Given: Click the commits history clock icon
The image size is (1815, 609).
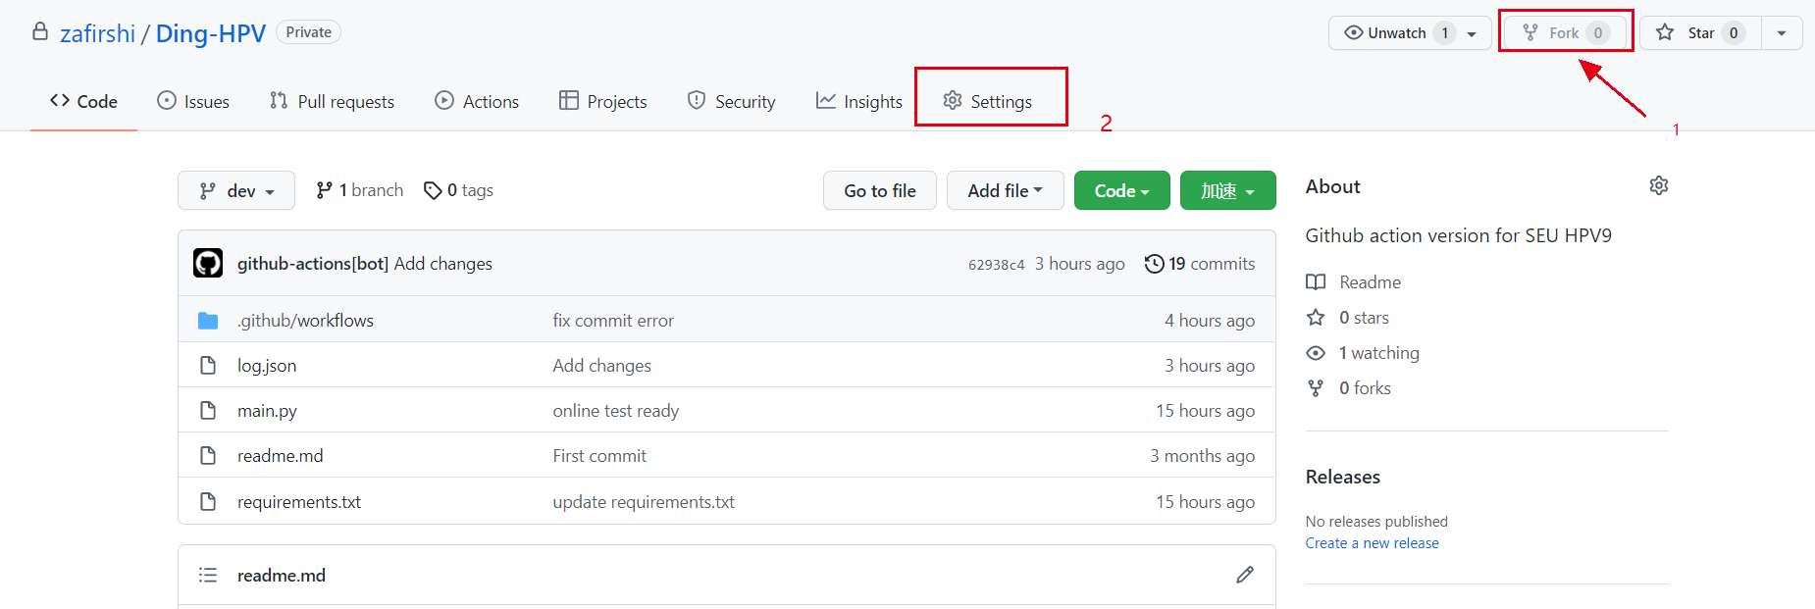Looking at the screenshot, I should pyautogui.click(x=1155, y=264).
